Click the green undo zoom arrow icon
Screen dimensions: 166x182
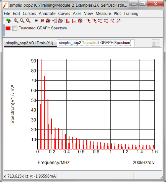click(8, 21)
